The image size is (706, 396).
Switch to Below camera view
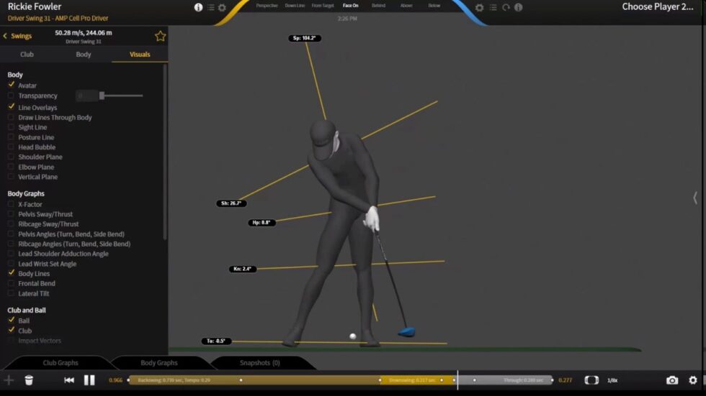[x=434, y=6]
